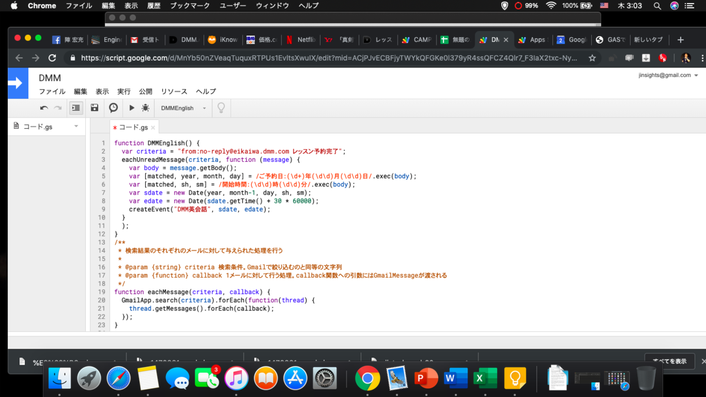
Task: Open the current project's triggers clock icon
Action: click(x=114, y=108)
